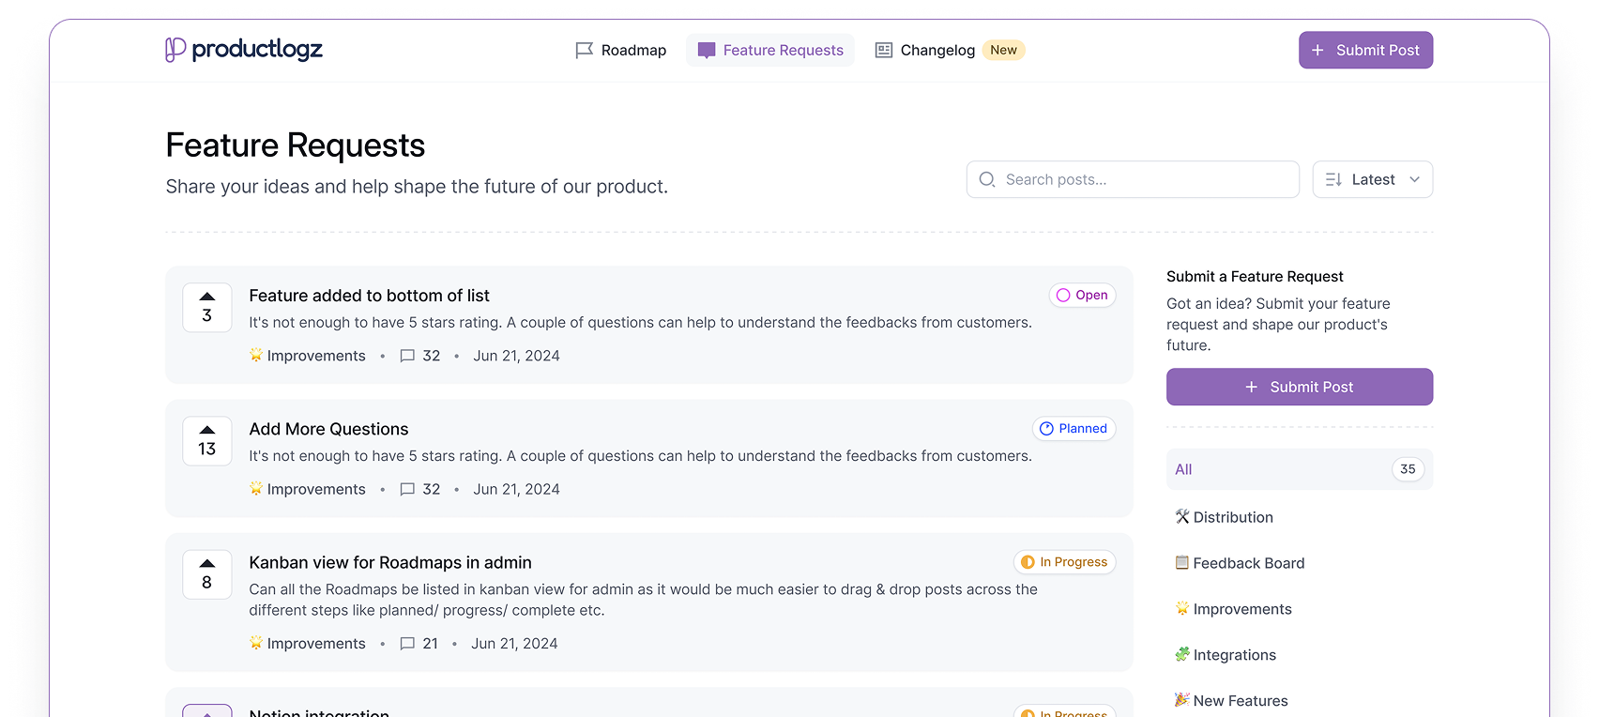Viewport: 1599px width, 717px height.
Task: Click the 'Feature Requests' page heading
Action: coord(296,145)
